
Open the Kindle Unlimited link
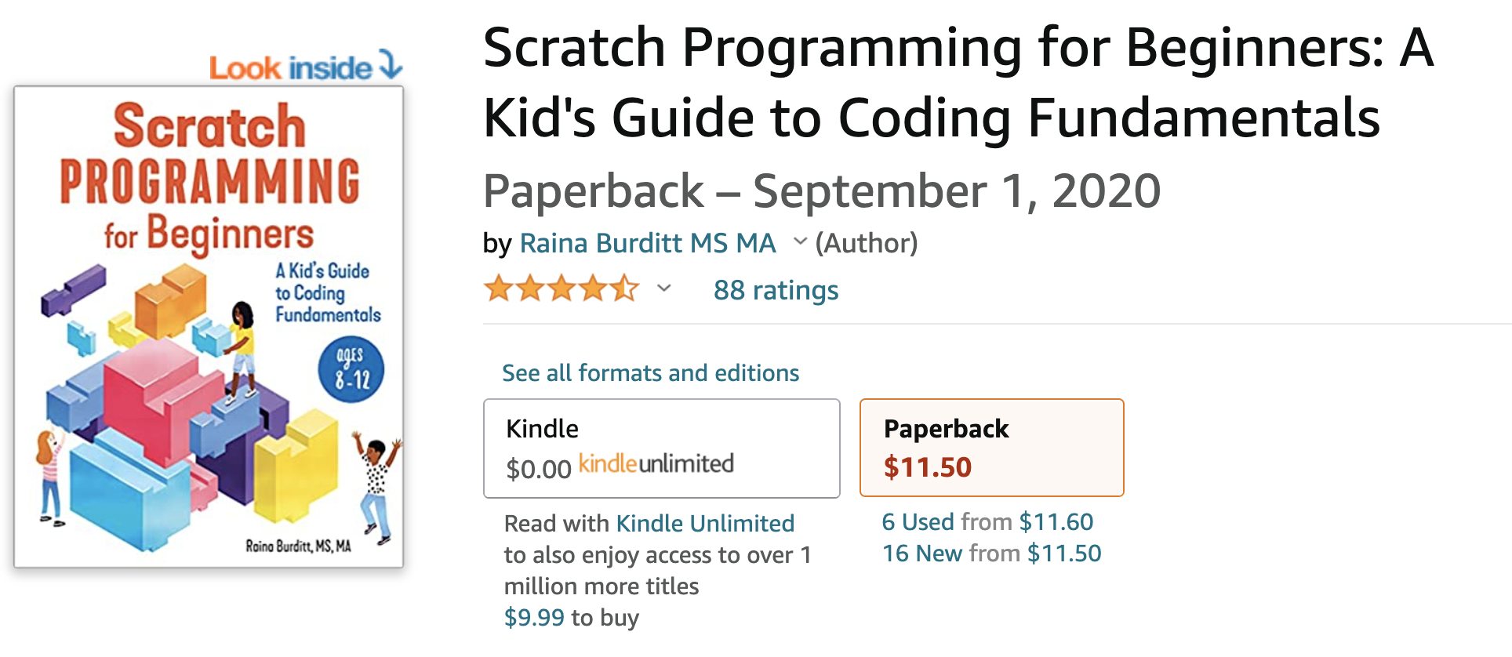click(x=705, y=523)
